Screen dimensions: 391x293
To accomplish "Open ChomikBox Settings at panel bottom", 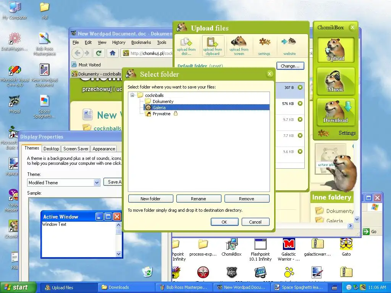I will coord(337,133).
